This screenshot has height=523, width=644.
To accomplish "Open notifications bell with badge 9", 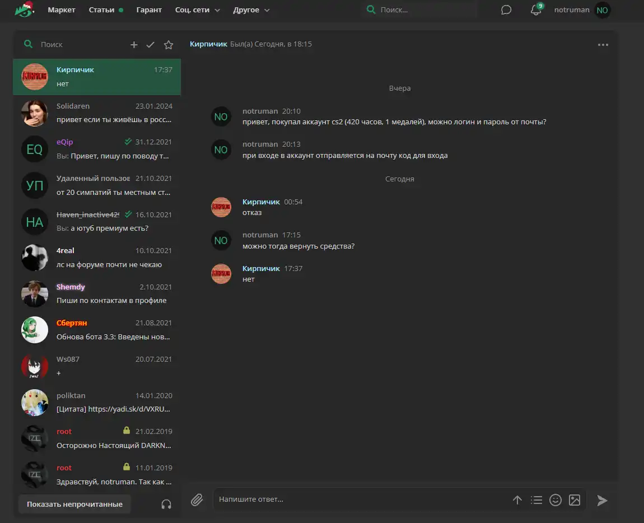I will (536, 10).
